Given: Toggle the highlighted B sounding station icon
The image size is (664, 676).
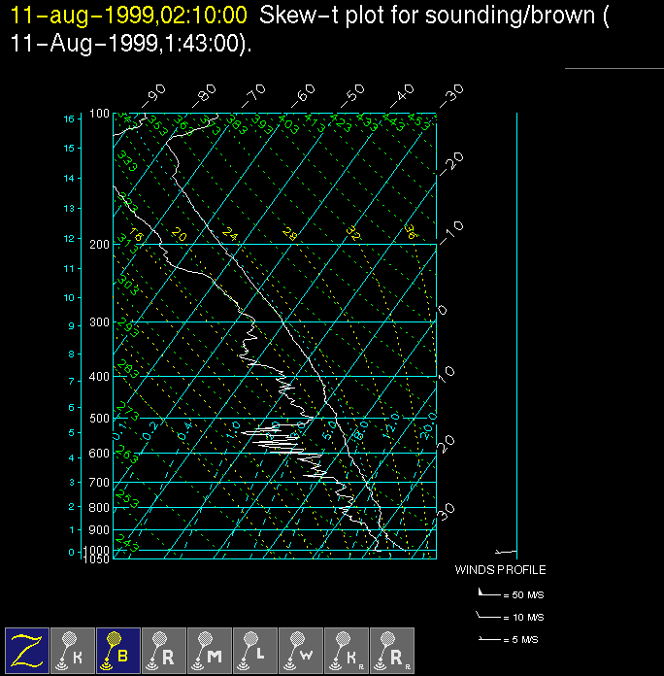Looking at the screenshot, I should 118,650.
